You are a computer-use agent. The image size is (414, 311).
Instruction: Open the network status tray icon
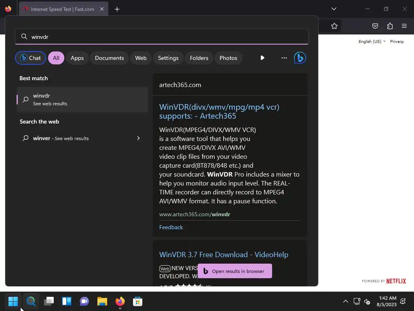click(357, 301)
